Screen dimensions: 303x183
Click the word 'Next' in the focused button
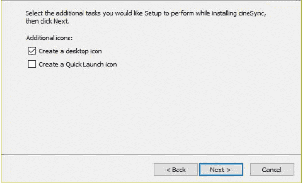pyautogui.click(x=217, y=170)
